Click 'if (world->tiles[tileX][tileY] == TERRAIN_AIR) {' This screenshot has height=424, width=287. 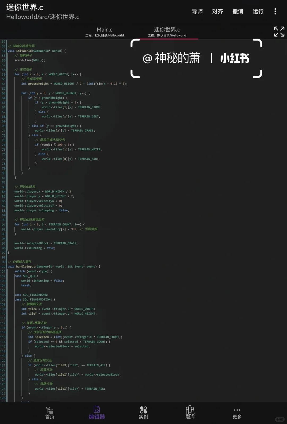[69, 365]
